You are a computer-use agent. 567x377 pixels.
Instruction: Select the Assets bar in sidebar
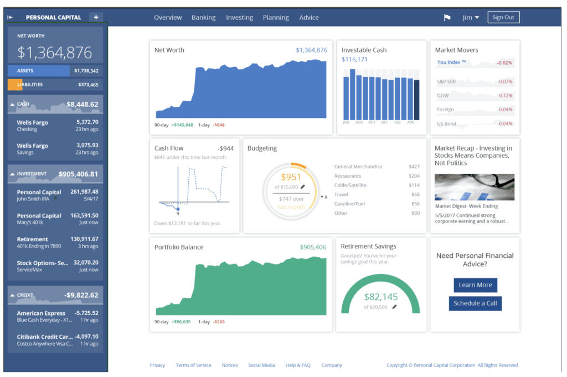pos(39,71)
